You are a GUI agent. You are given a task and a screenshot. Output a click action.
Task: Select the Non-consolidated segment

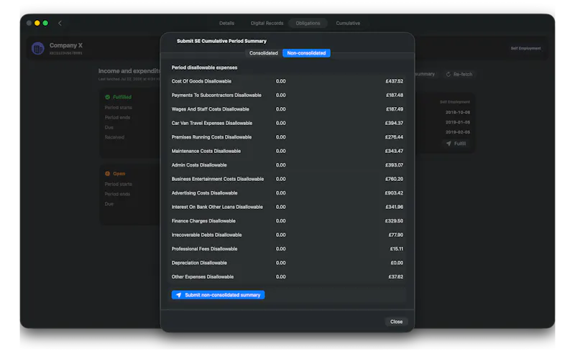click(x=306, y=53)
